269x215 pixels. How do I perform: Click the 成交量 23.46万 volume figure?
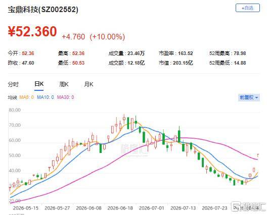click(x=136, y=53)
